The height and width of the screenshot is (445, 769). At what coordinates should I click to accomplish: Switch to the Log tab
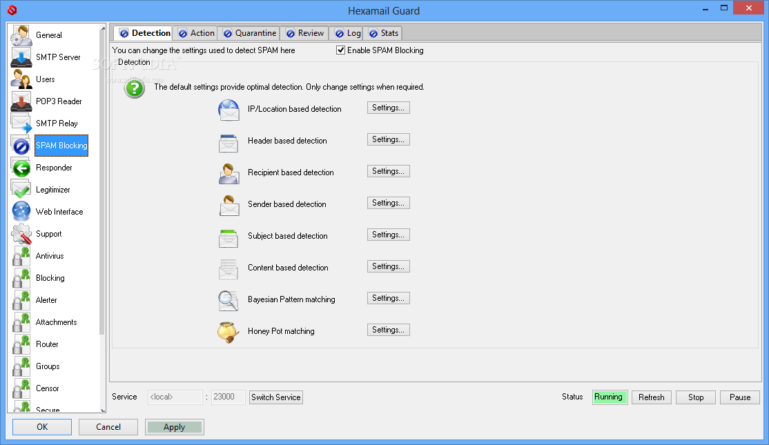pos(348,33)
